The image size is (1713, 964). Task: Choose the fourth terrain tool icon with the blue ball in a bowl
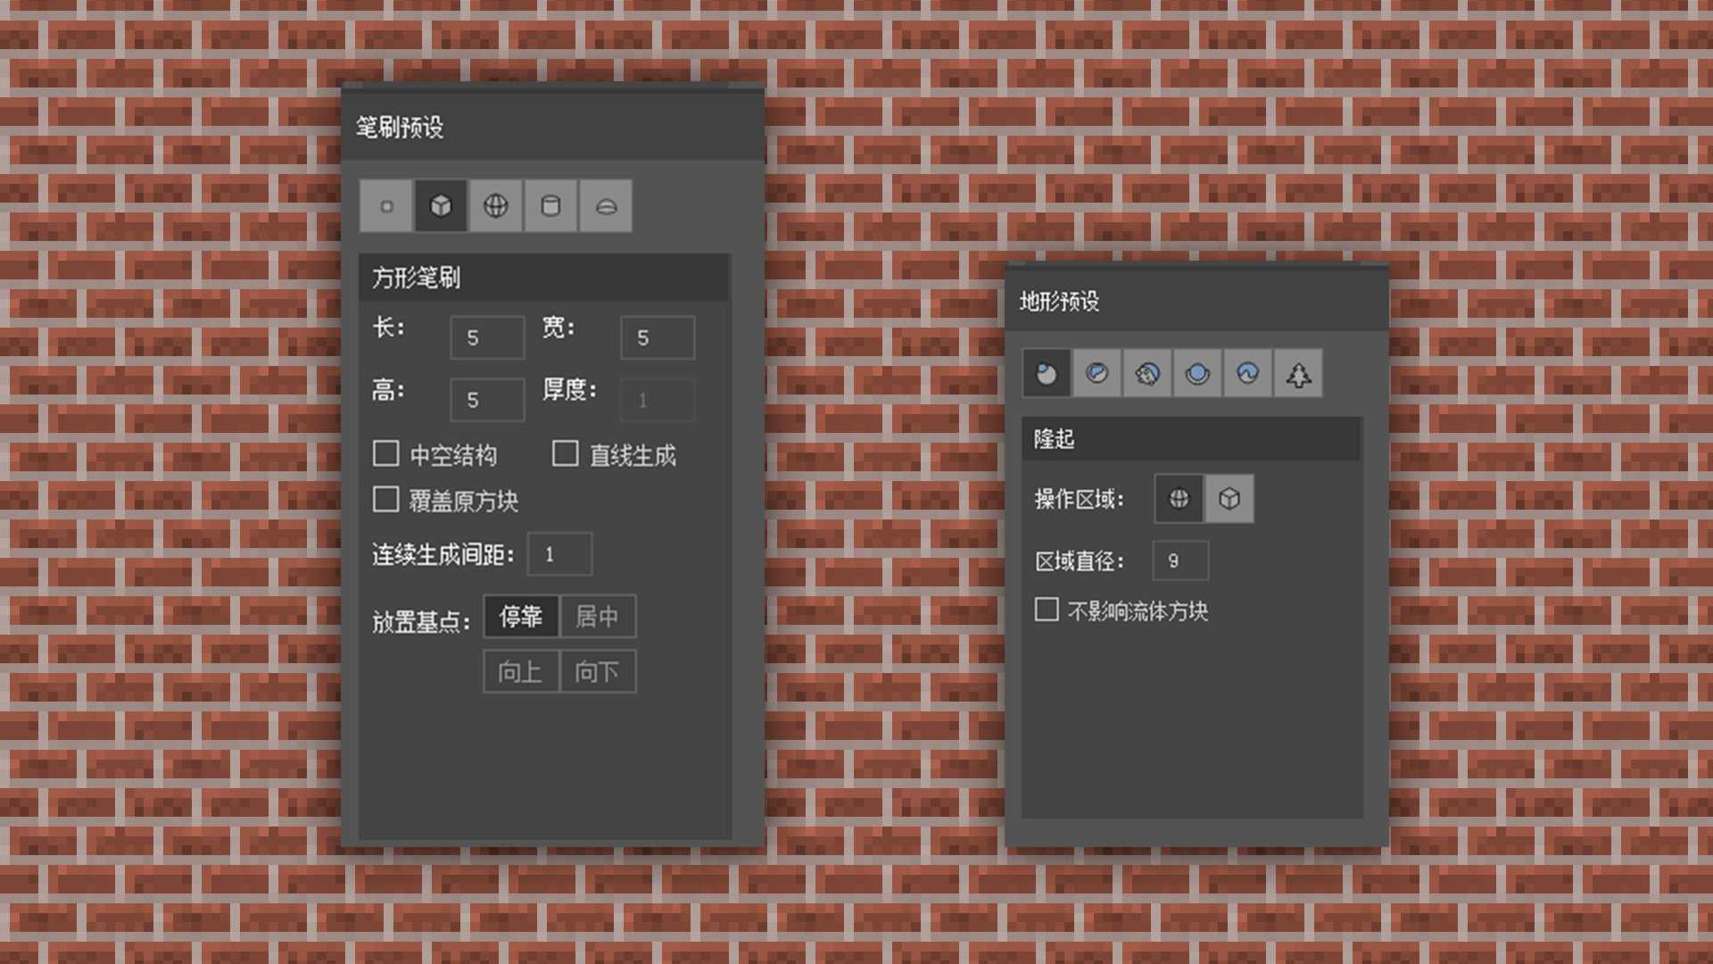pyautogui.click(x=1197, y=373)
